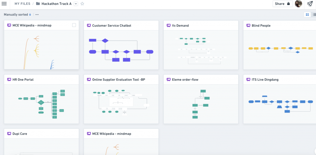Click the title 'Dupi Care'
Screen dimensions: 316x155
(x=20, y=134)
